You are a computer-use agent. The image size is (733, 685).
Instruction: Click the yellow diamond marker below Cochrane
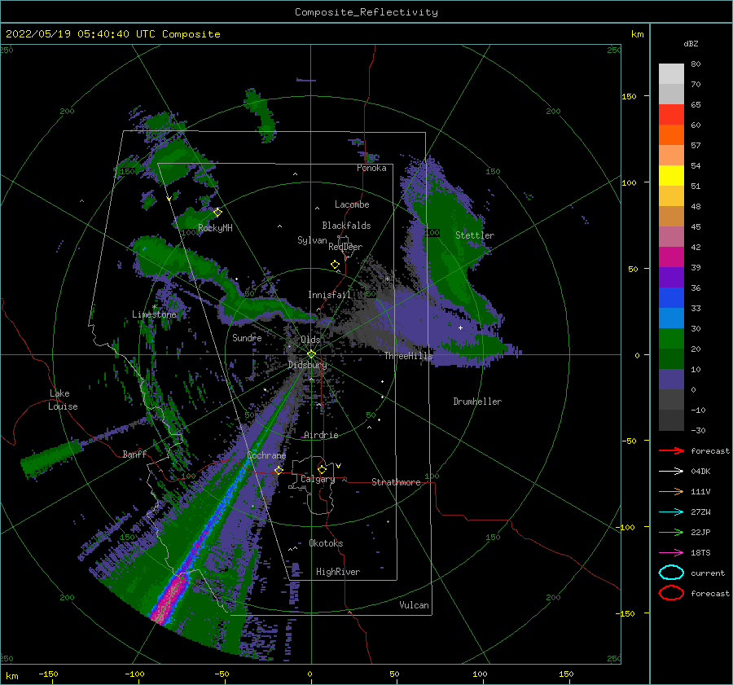pyautogui.click(x=279, y=470)
